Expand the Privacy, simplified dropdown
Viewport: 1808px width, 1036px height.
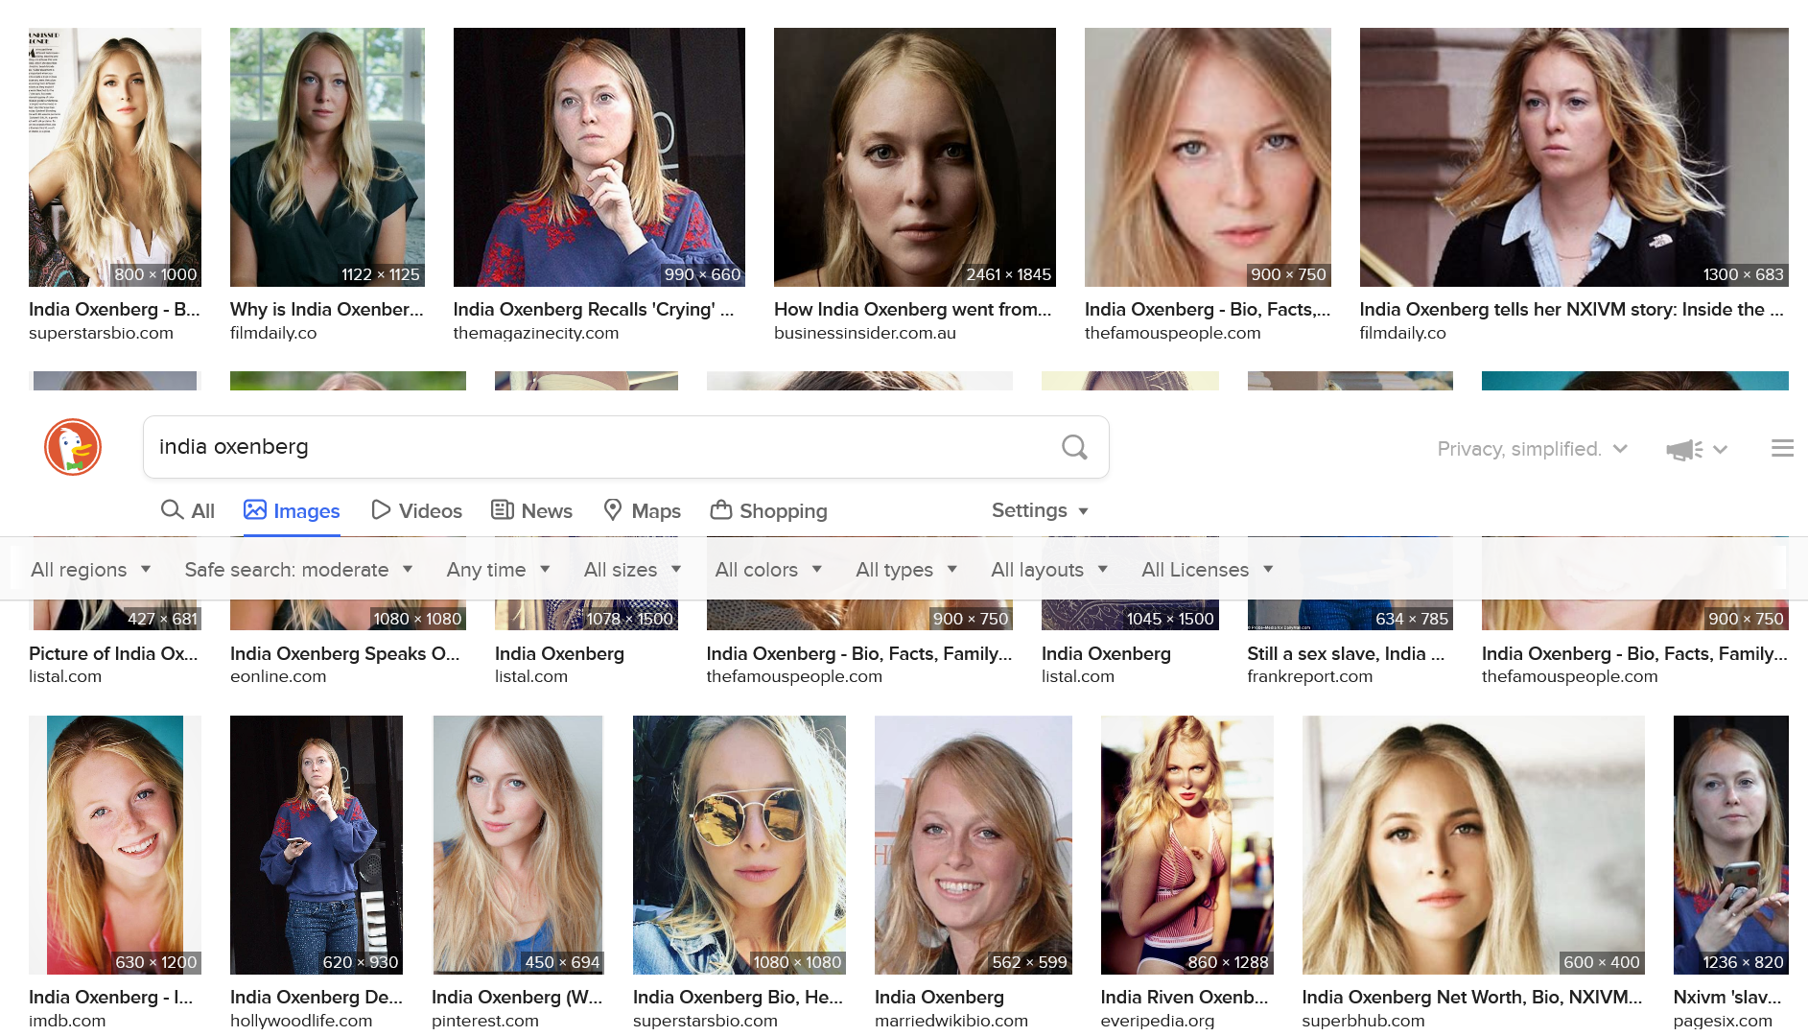[1532, 449]
